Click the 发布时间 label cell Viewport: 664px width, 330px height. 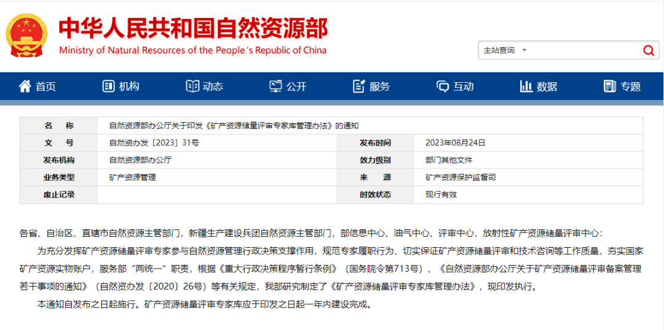coord(375,143)
